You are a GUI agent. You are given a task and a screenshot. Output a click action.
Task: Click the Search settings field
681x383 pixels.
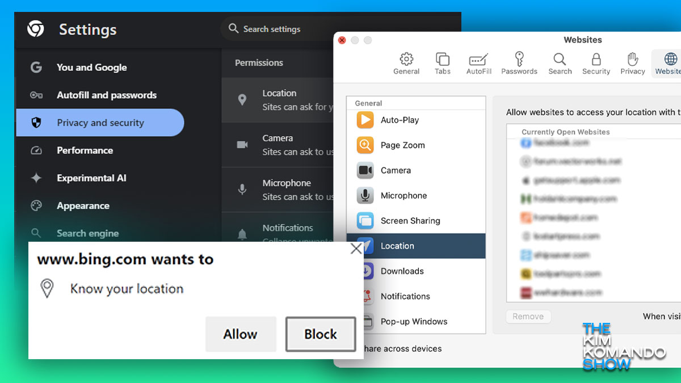click(272, 29)
